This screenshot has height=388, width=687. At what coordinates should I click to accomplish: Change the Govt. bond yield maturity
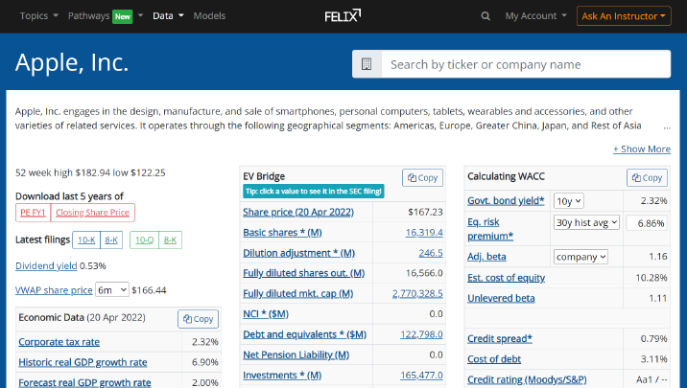[569, 201]
